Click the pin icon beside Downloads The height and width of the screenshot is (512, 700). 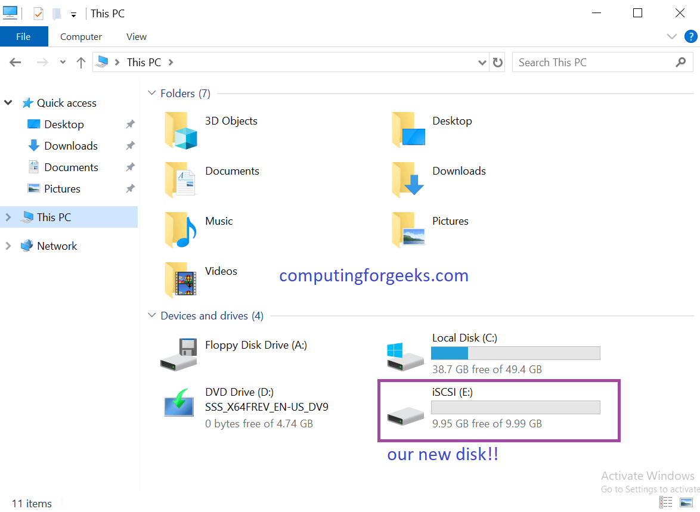coord(130,146)
